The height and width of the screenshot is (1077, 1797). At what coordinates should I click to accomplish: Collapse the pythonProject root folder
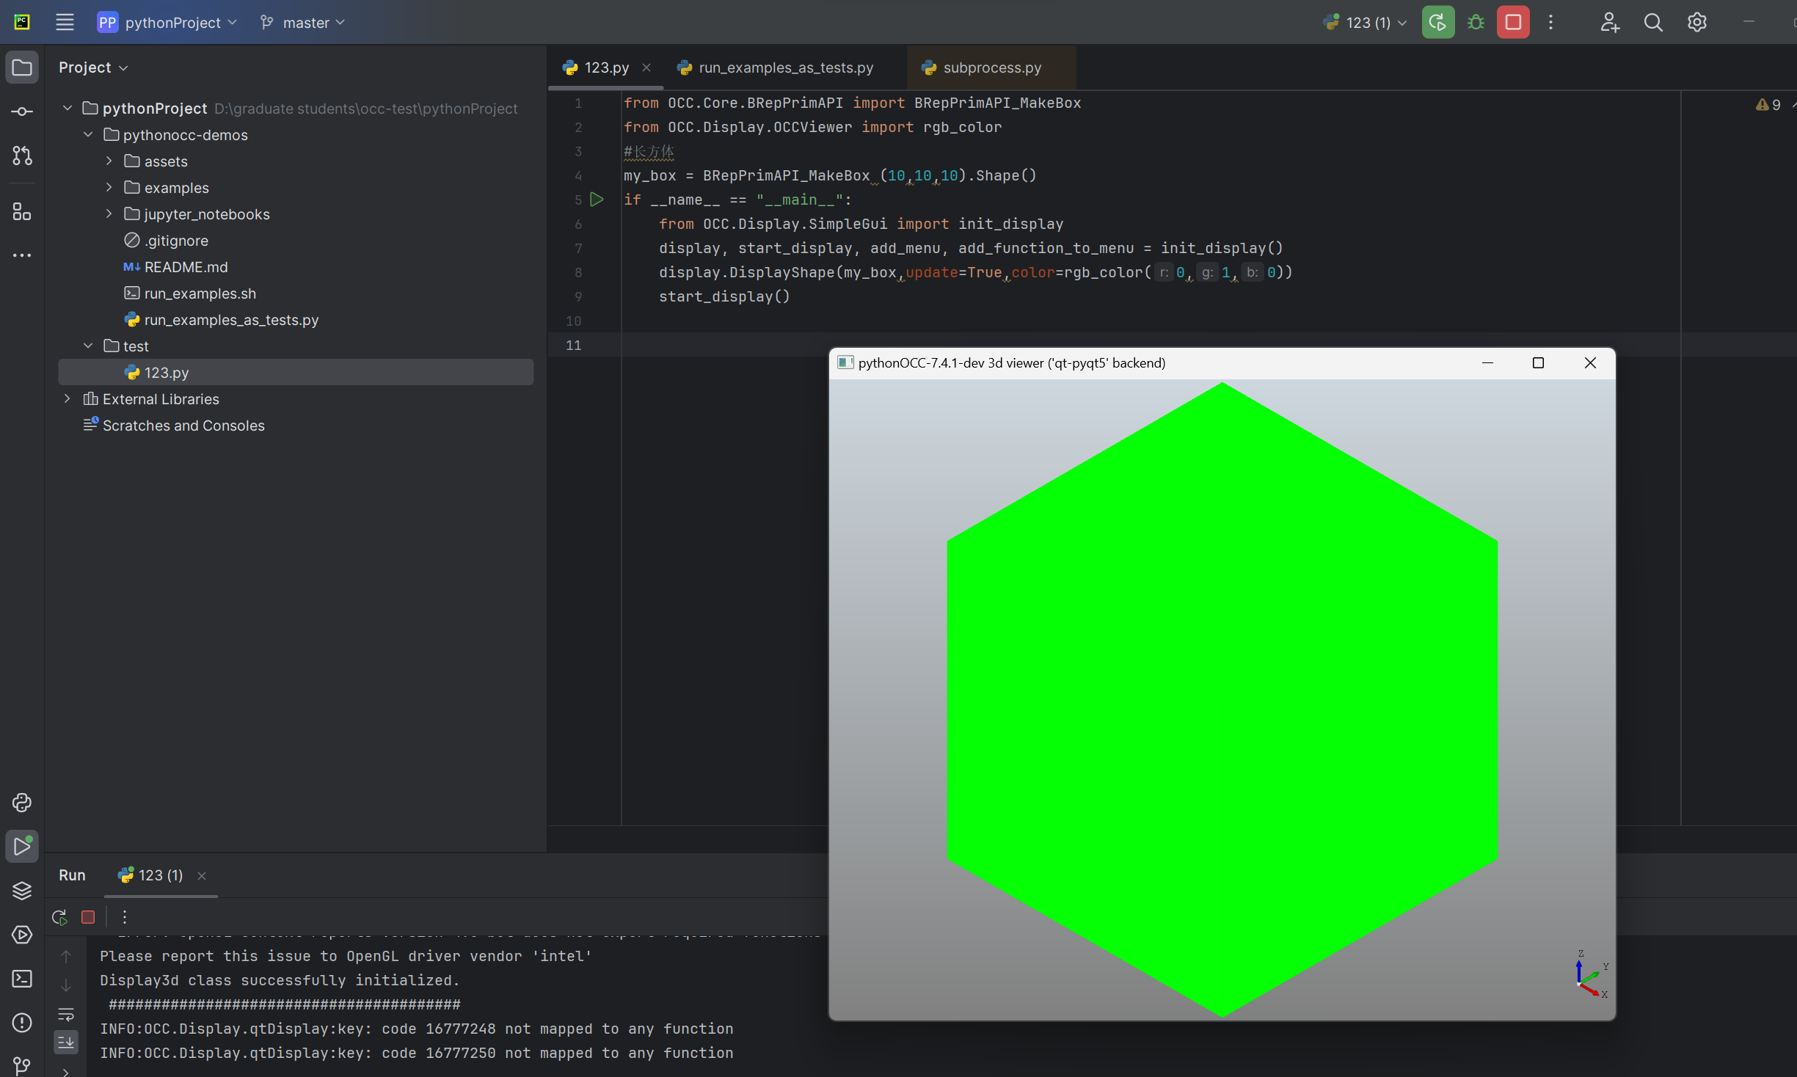click(67, 109)
